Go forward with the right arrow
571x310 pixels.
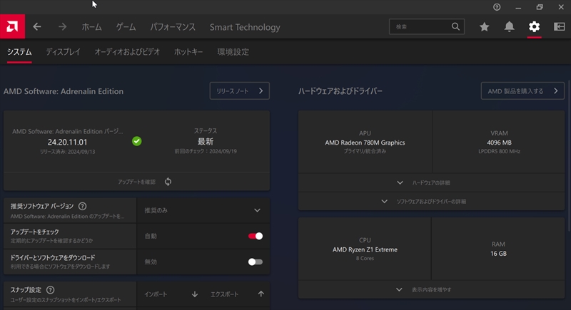click(x=62, y=26)
